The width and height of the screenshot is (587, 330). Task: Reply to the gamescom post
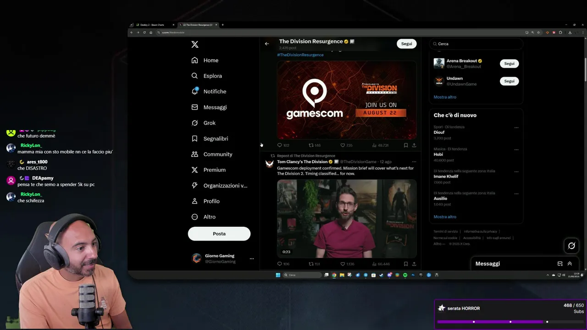click(x=283, y=145)
